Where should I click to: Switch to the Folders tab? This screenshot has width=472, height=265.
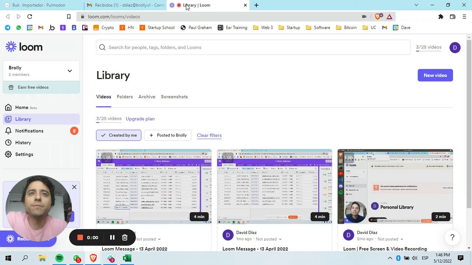click(x=125, y=97)
